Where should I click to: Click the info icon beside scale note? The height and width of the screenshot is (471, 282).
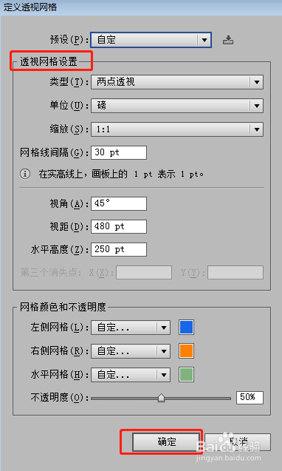(x=25, y=174)
